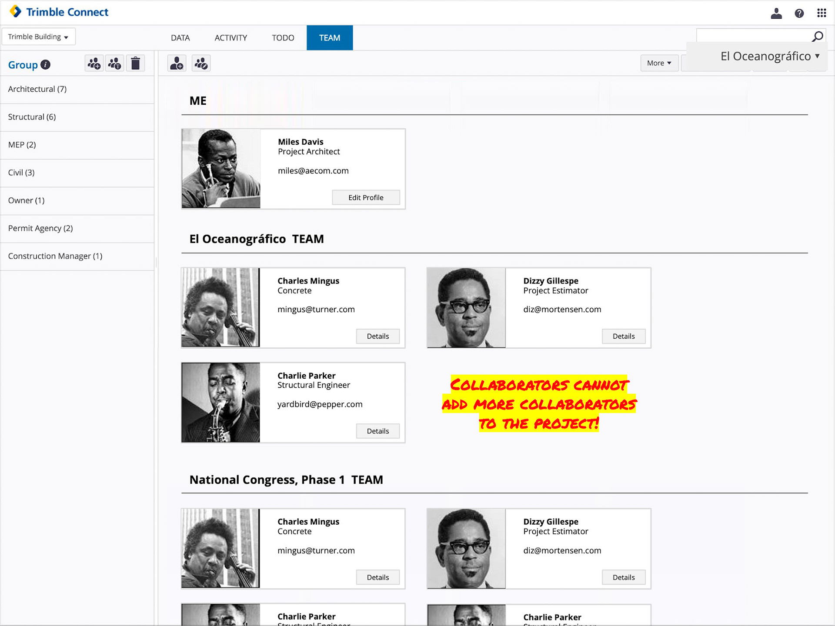Open the Group info icon

click(46, 65)
